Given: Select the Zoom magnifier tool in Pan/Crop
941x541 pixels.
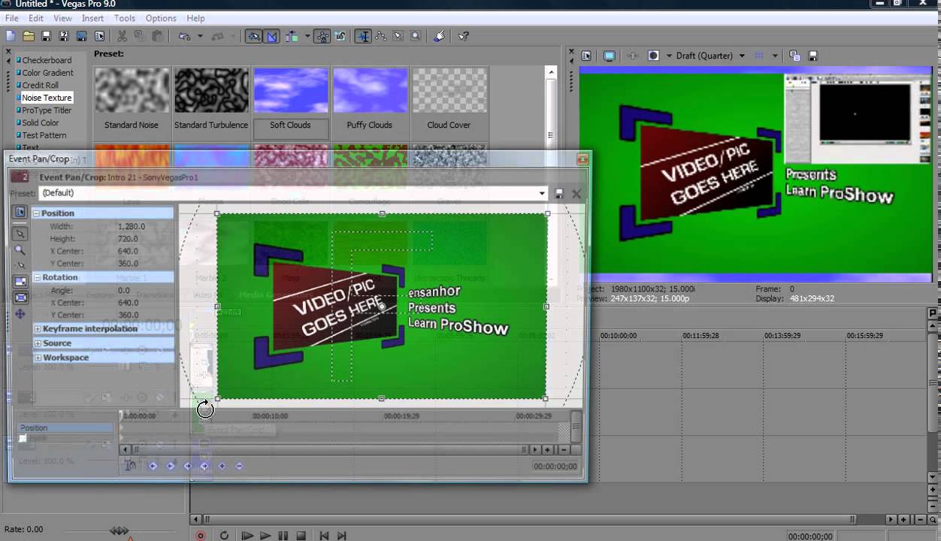Looking at the screenshot, I should coord(20,249).
